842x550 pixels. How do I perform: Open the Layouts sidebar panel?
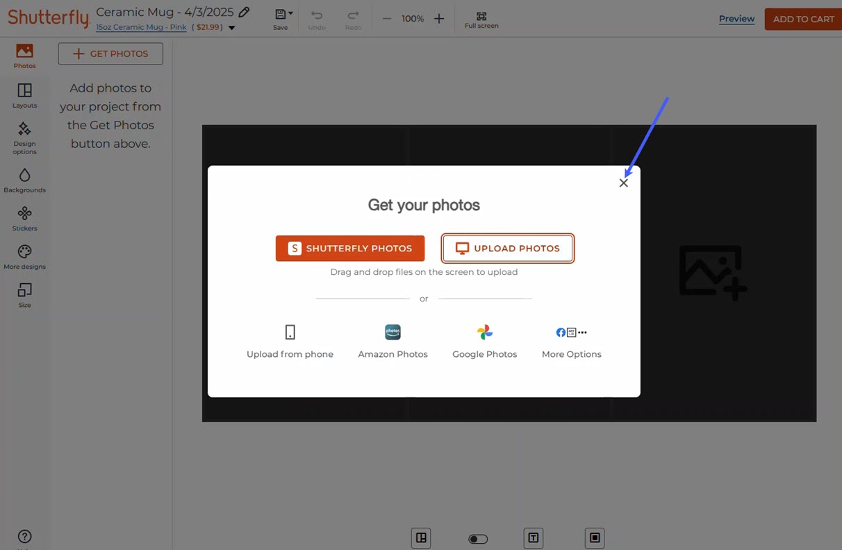(24, 96)
